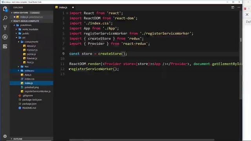Expand the public folder arrow

(x=16, y=33)
